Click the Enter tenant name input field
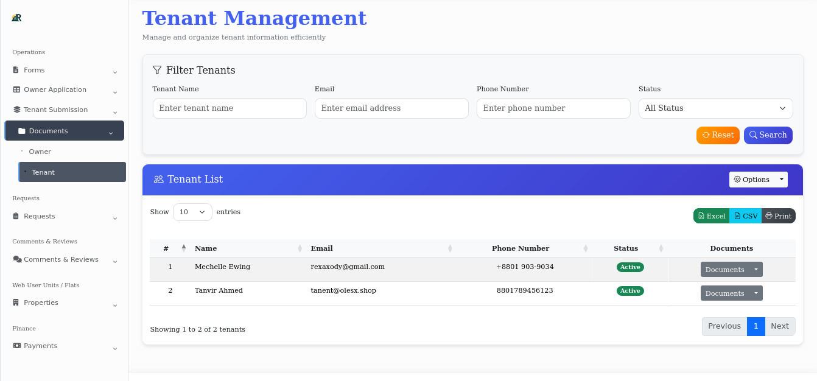Screen dimensions: 817x381 [230, 108]
